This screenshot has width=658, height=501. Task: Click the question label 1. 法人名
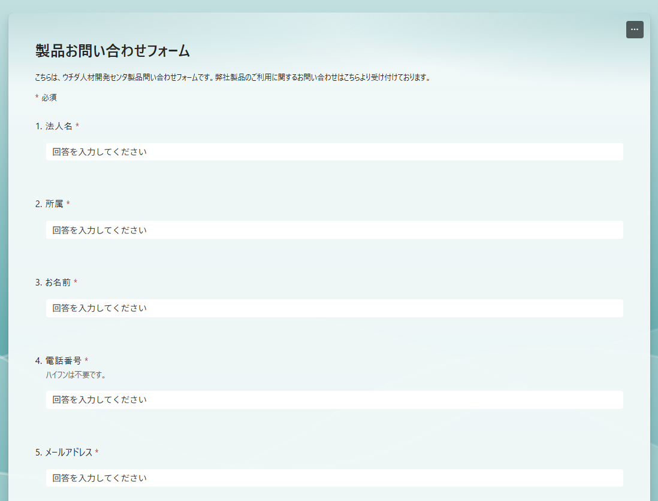pyautogui.click(x=54, y=126)
